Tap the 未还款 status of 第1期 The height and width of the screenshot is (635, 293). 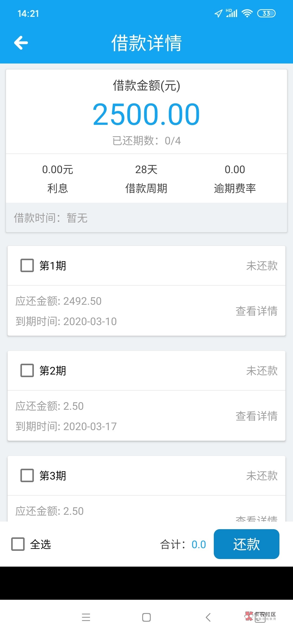262,266
